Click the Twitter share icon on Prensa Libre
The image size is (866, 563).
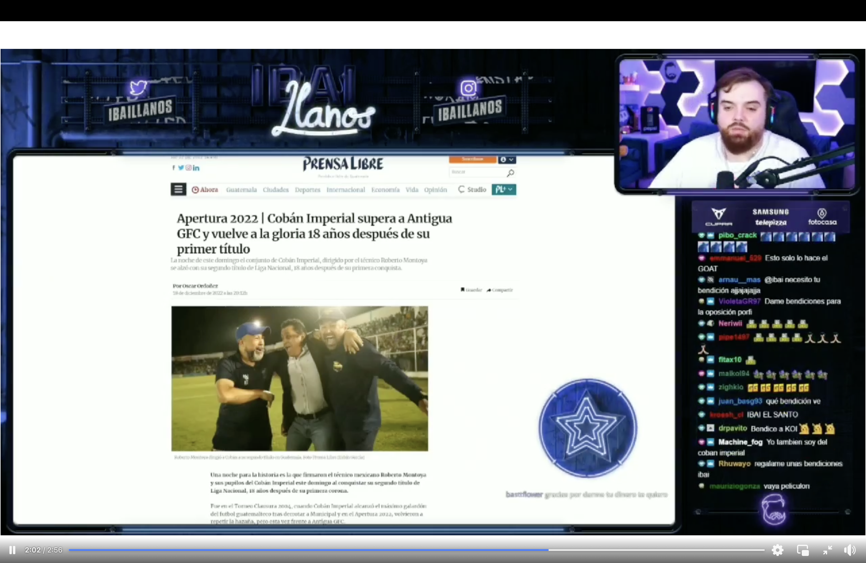click(x=181, y=168)
